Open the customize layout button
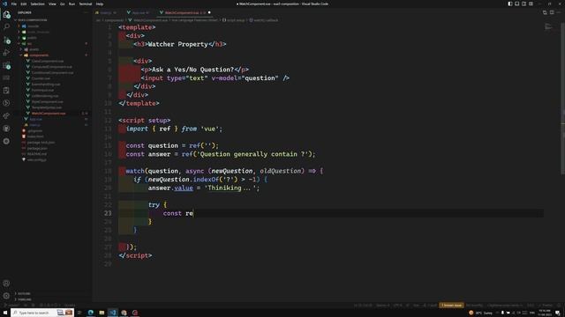 [531, 4]
